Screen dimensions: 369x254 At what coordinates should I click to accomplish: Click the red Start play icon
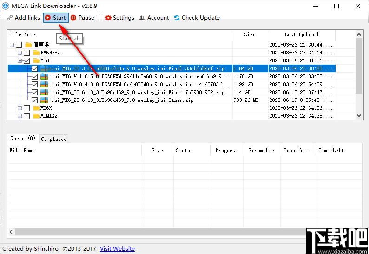48,18
